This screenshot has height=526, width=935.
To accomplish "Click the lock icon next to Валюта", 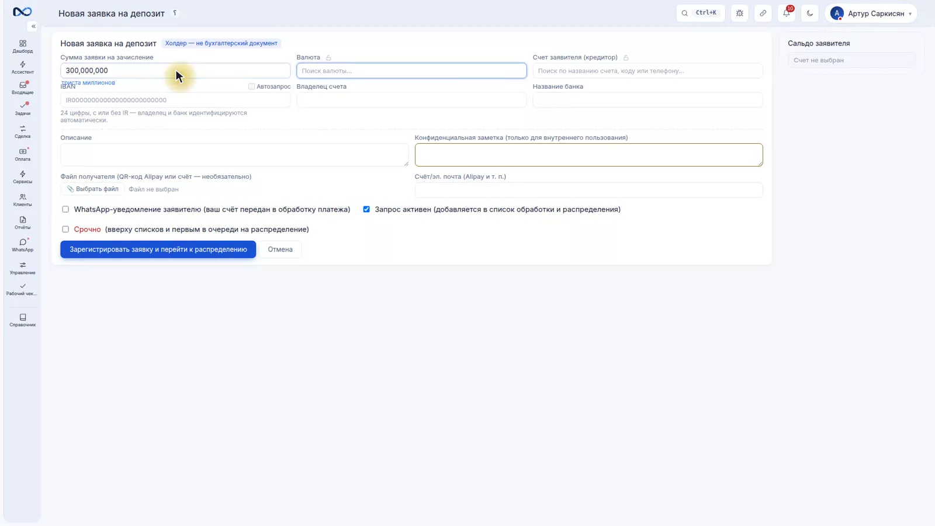I will 328,58.
